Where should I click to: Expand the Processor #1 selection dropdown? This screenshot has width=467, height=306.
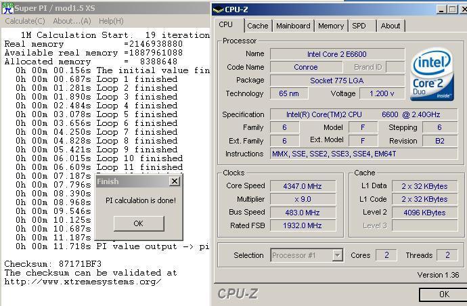[337, 255]
